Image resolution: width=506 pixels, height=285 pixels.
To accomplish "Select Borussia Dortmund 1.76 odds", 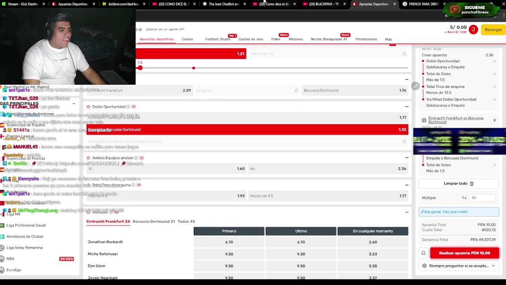I will click(355, 90).
